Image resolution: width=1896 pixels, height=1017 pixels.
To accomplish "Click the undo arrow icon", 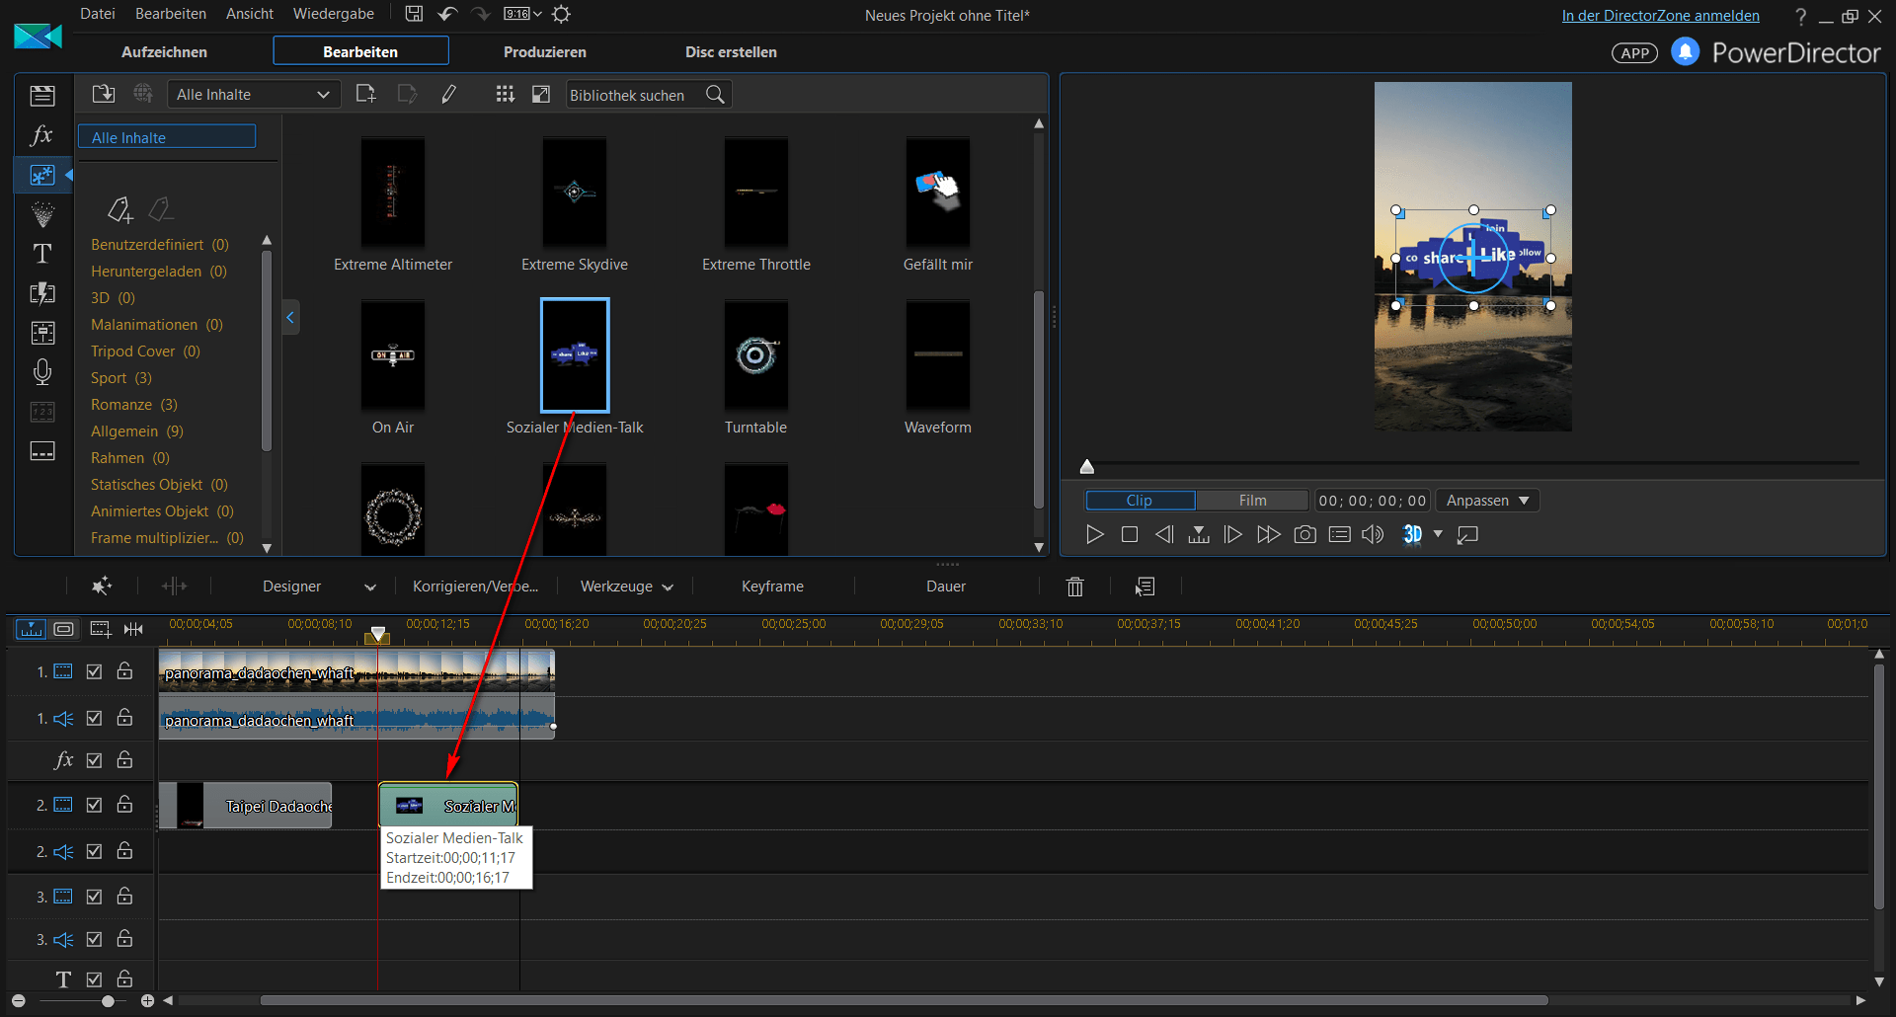I will click(447, 14).
